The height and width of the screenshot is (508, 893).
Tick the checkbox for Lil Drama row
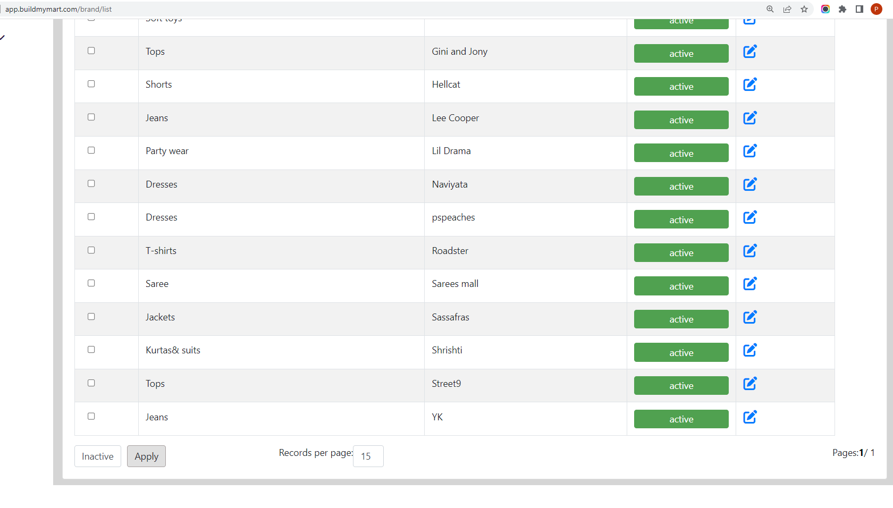click(91, 150)
